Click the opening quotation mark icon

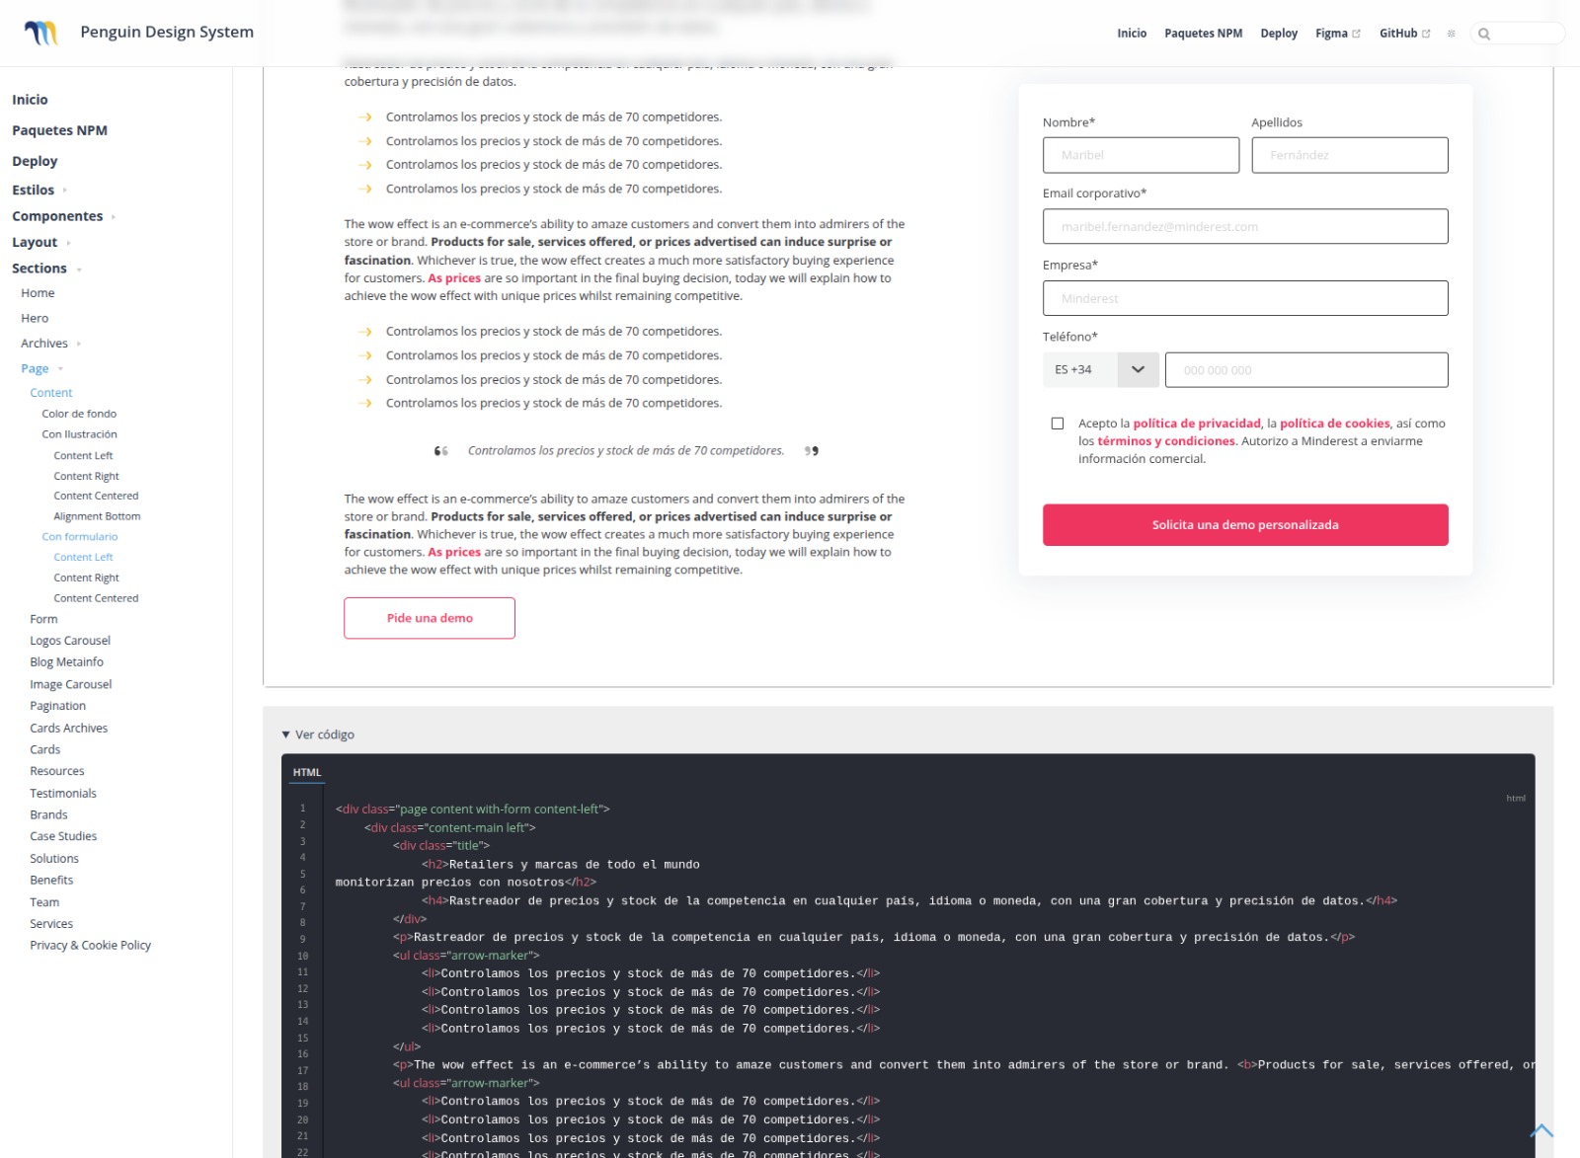coord(440,451)
